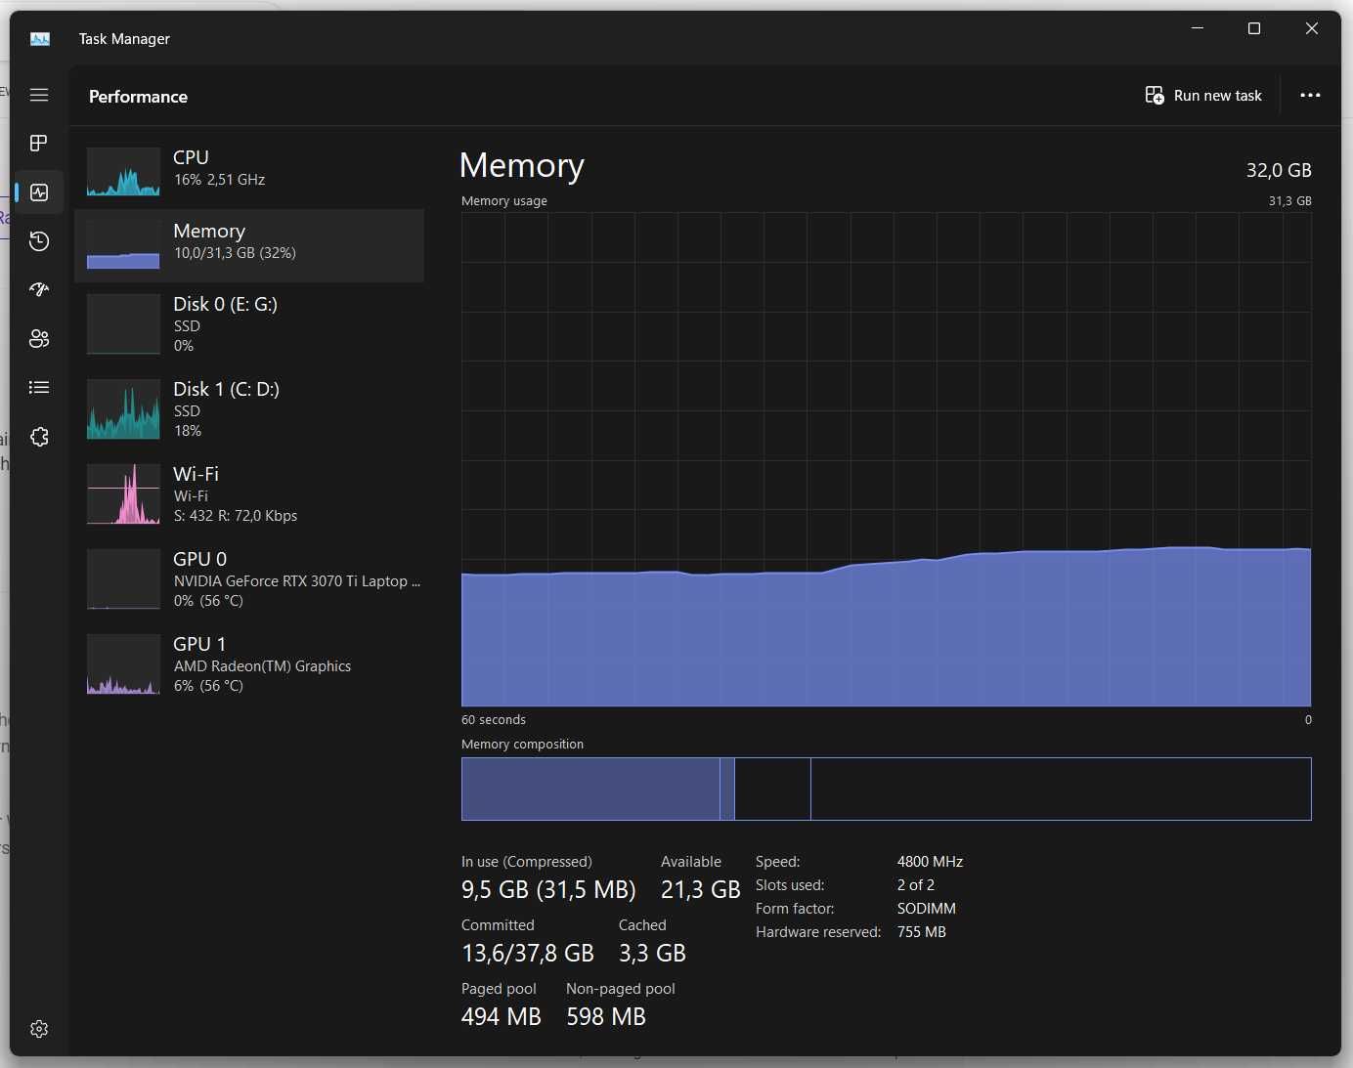Select the Wi-Fi performance entry

pos(249,494)
